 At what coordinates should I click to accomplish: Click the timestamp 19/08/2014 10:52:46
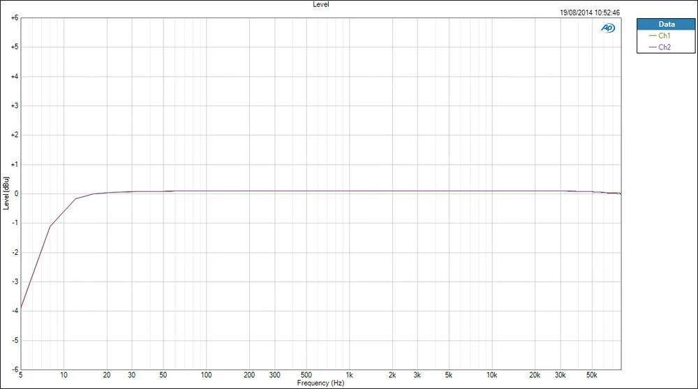pyautogui.click(x=589, y=13)
